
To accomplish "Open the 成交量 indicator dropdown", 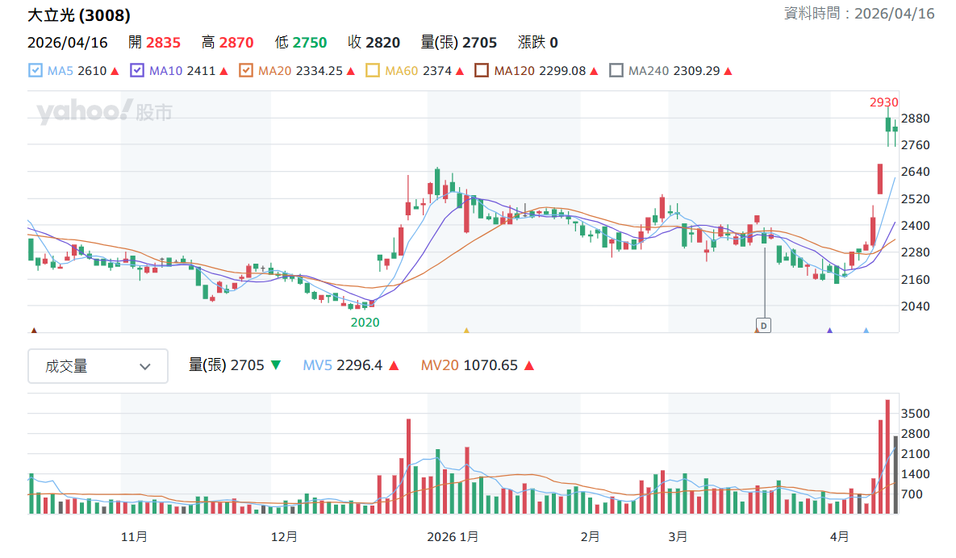I will (x=98, y=366).
